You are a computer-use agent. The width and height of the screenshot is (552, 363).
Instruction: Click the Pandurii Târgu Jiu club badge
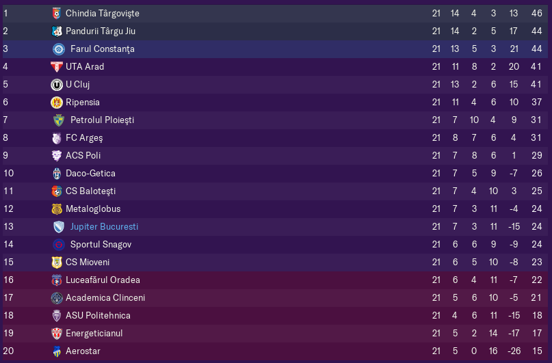[x=57, y=31]
